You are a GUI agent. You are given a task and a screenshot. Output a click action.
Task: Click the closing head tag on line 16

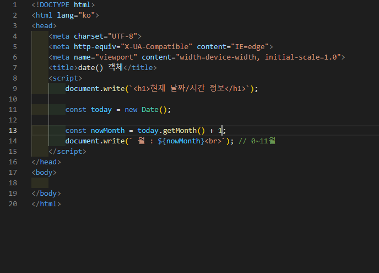coord(46,162)
